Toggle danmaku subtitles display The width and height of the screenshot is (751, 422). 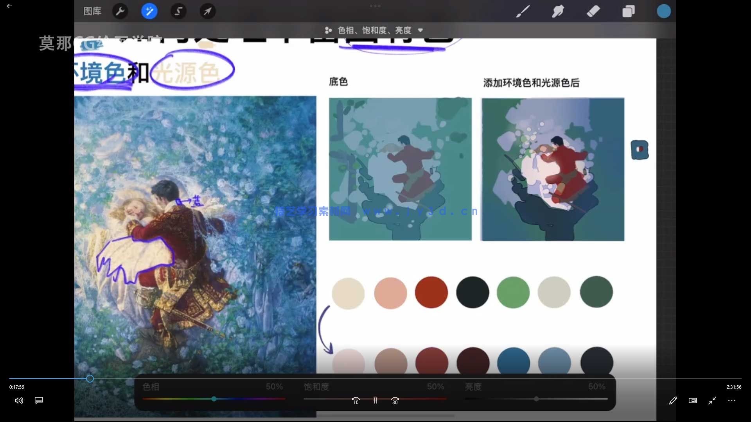click(x=38, y=401)
